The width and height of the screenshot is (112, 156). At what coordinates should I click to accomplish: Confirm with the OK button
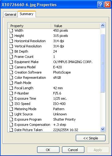click(48, 150)
